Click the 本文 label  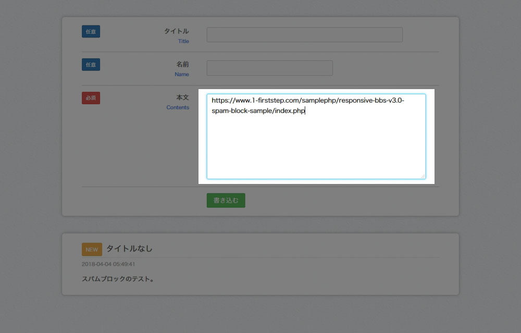click(x=182, y=97)
